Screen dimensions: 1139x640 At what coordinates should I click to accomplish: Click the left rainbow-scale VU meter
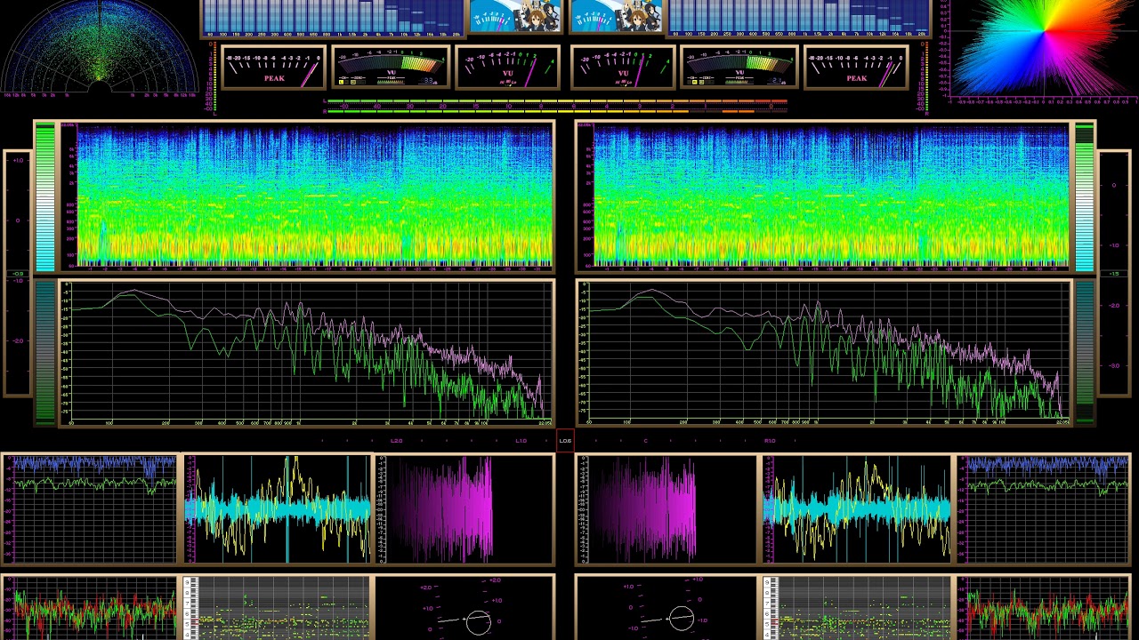391,68
